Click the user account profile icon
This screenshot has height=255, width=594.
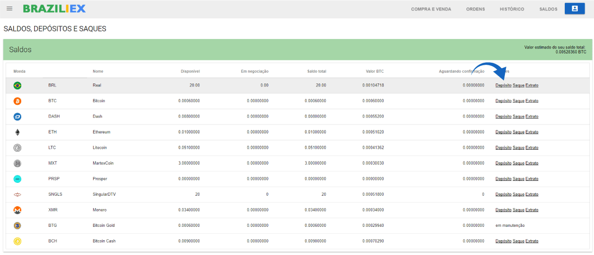[575, 9]
